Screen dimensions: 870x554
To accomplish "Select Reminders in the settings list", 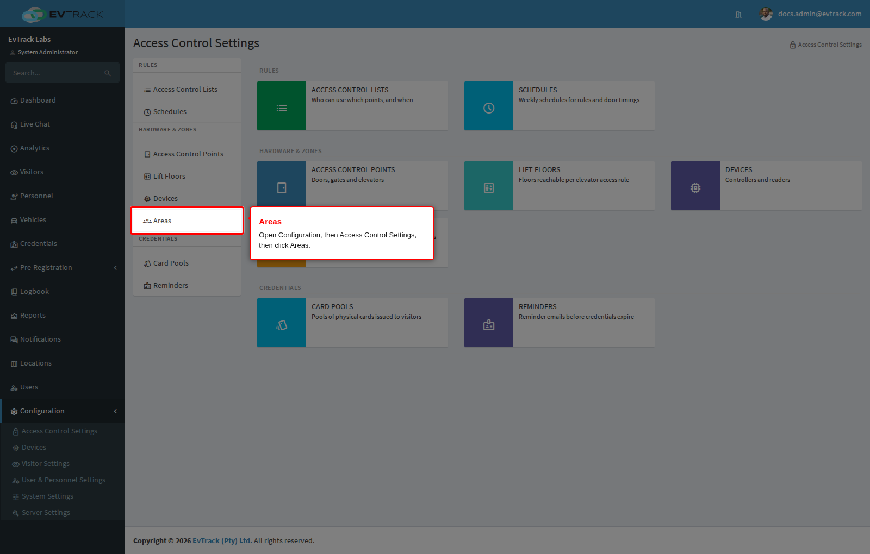I will click(x=187, y=286).
